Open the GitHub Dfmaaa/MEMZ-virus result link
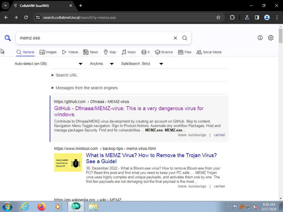283x212 pixels. [x=129, y=112]
